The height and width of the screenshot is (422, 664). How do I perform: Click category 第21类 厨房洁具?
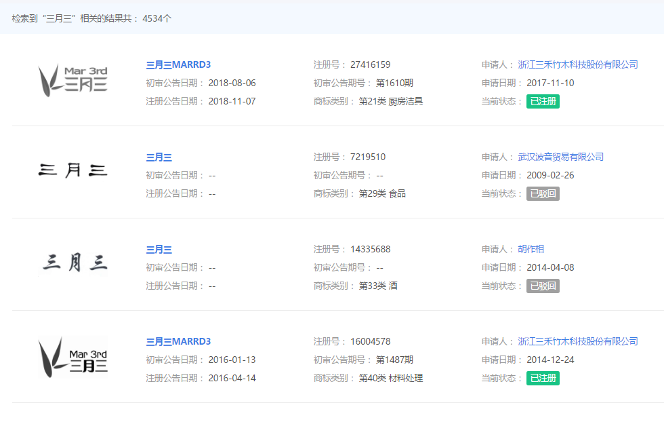pyautogui.click(x=391, y=101)
